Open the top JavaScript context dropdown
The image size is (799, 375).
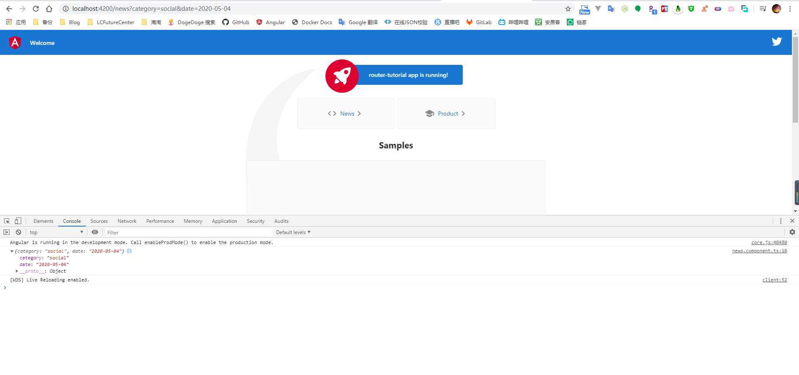tap(56, 232)
